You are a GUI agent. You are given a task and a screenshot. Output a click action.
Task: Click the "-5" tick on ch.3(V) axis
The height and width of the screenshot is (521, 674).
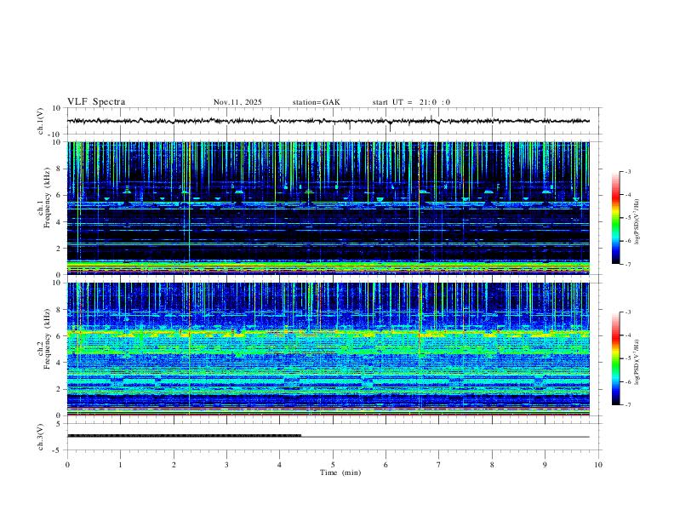click(x=58, y=450)
